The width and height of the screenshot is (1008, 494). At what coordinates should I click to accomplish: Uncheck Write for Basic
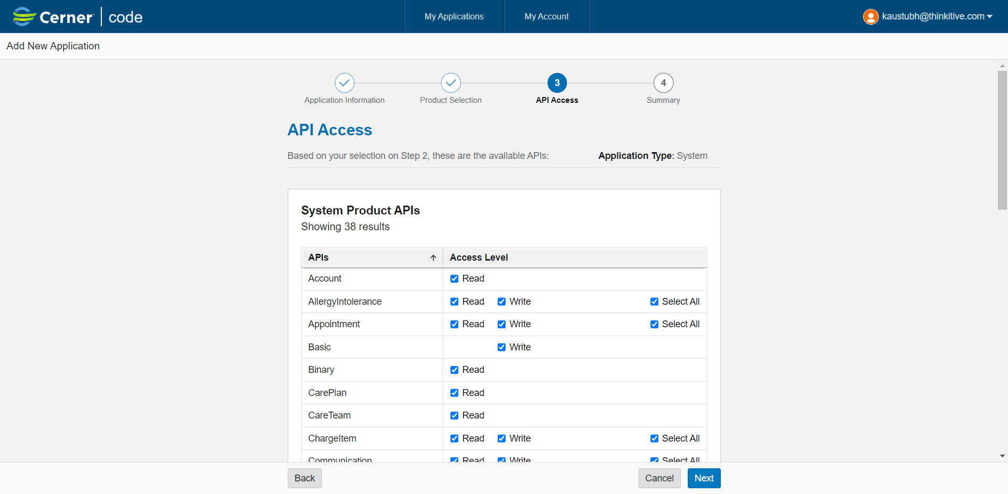click(501, 347)
